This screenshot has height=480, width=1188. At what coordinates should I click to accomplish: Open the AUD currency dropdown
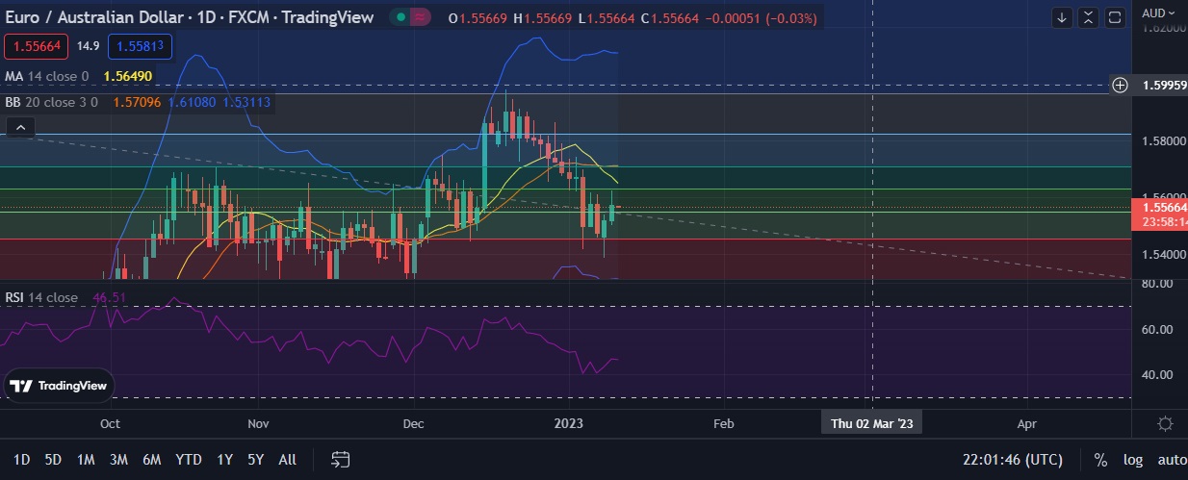pos(1157,13)
